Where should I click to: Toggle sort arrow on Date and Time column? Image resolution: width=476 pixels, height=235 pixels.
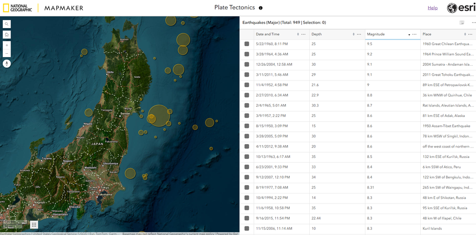click(x=298, y=34)
